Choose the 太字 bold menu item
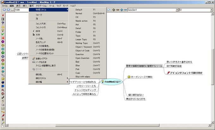 49,35
